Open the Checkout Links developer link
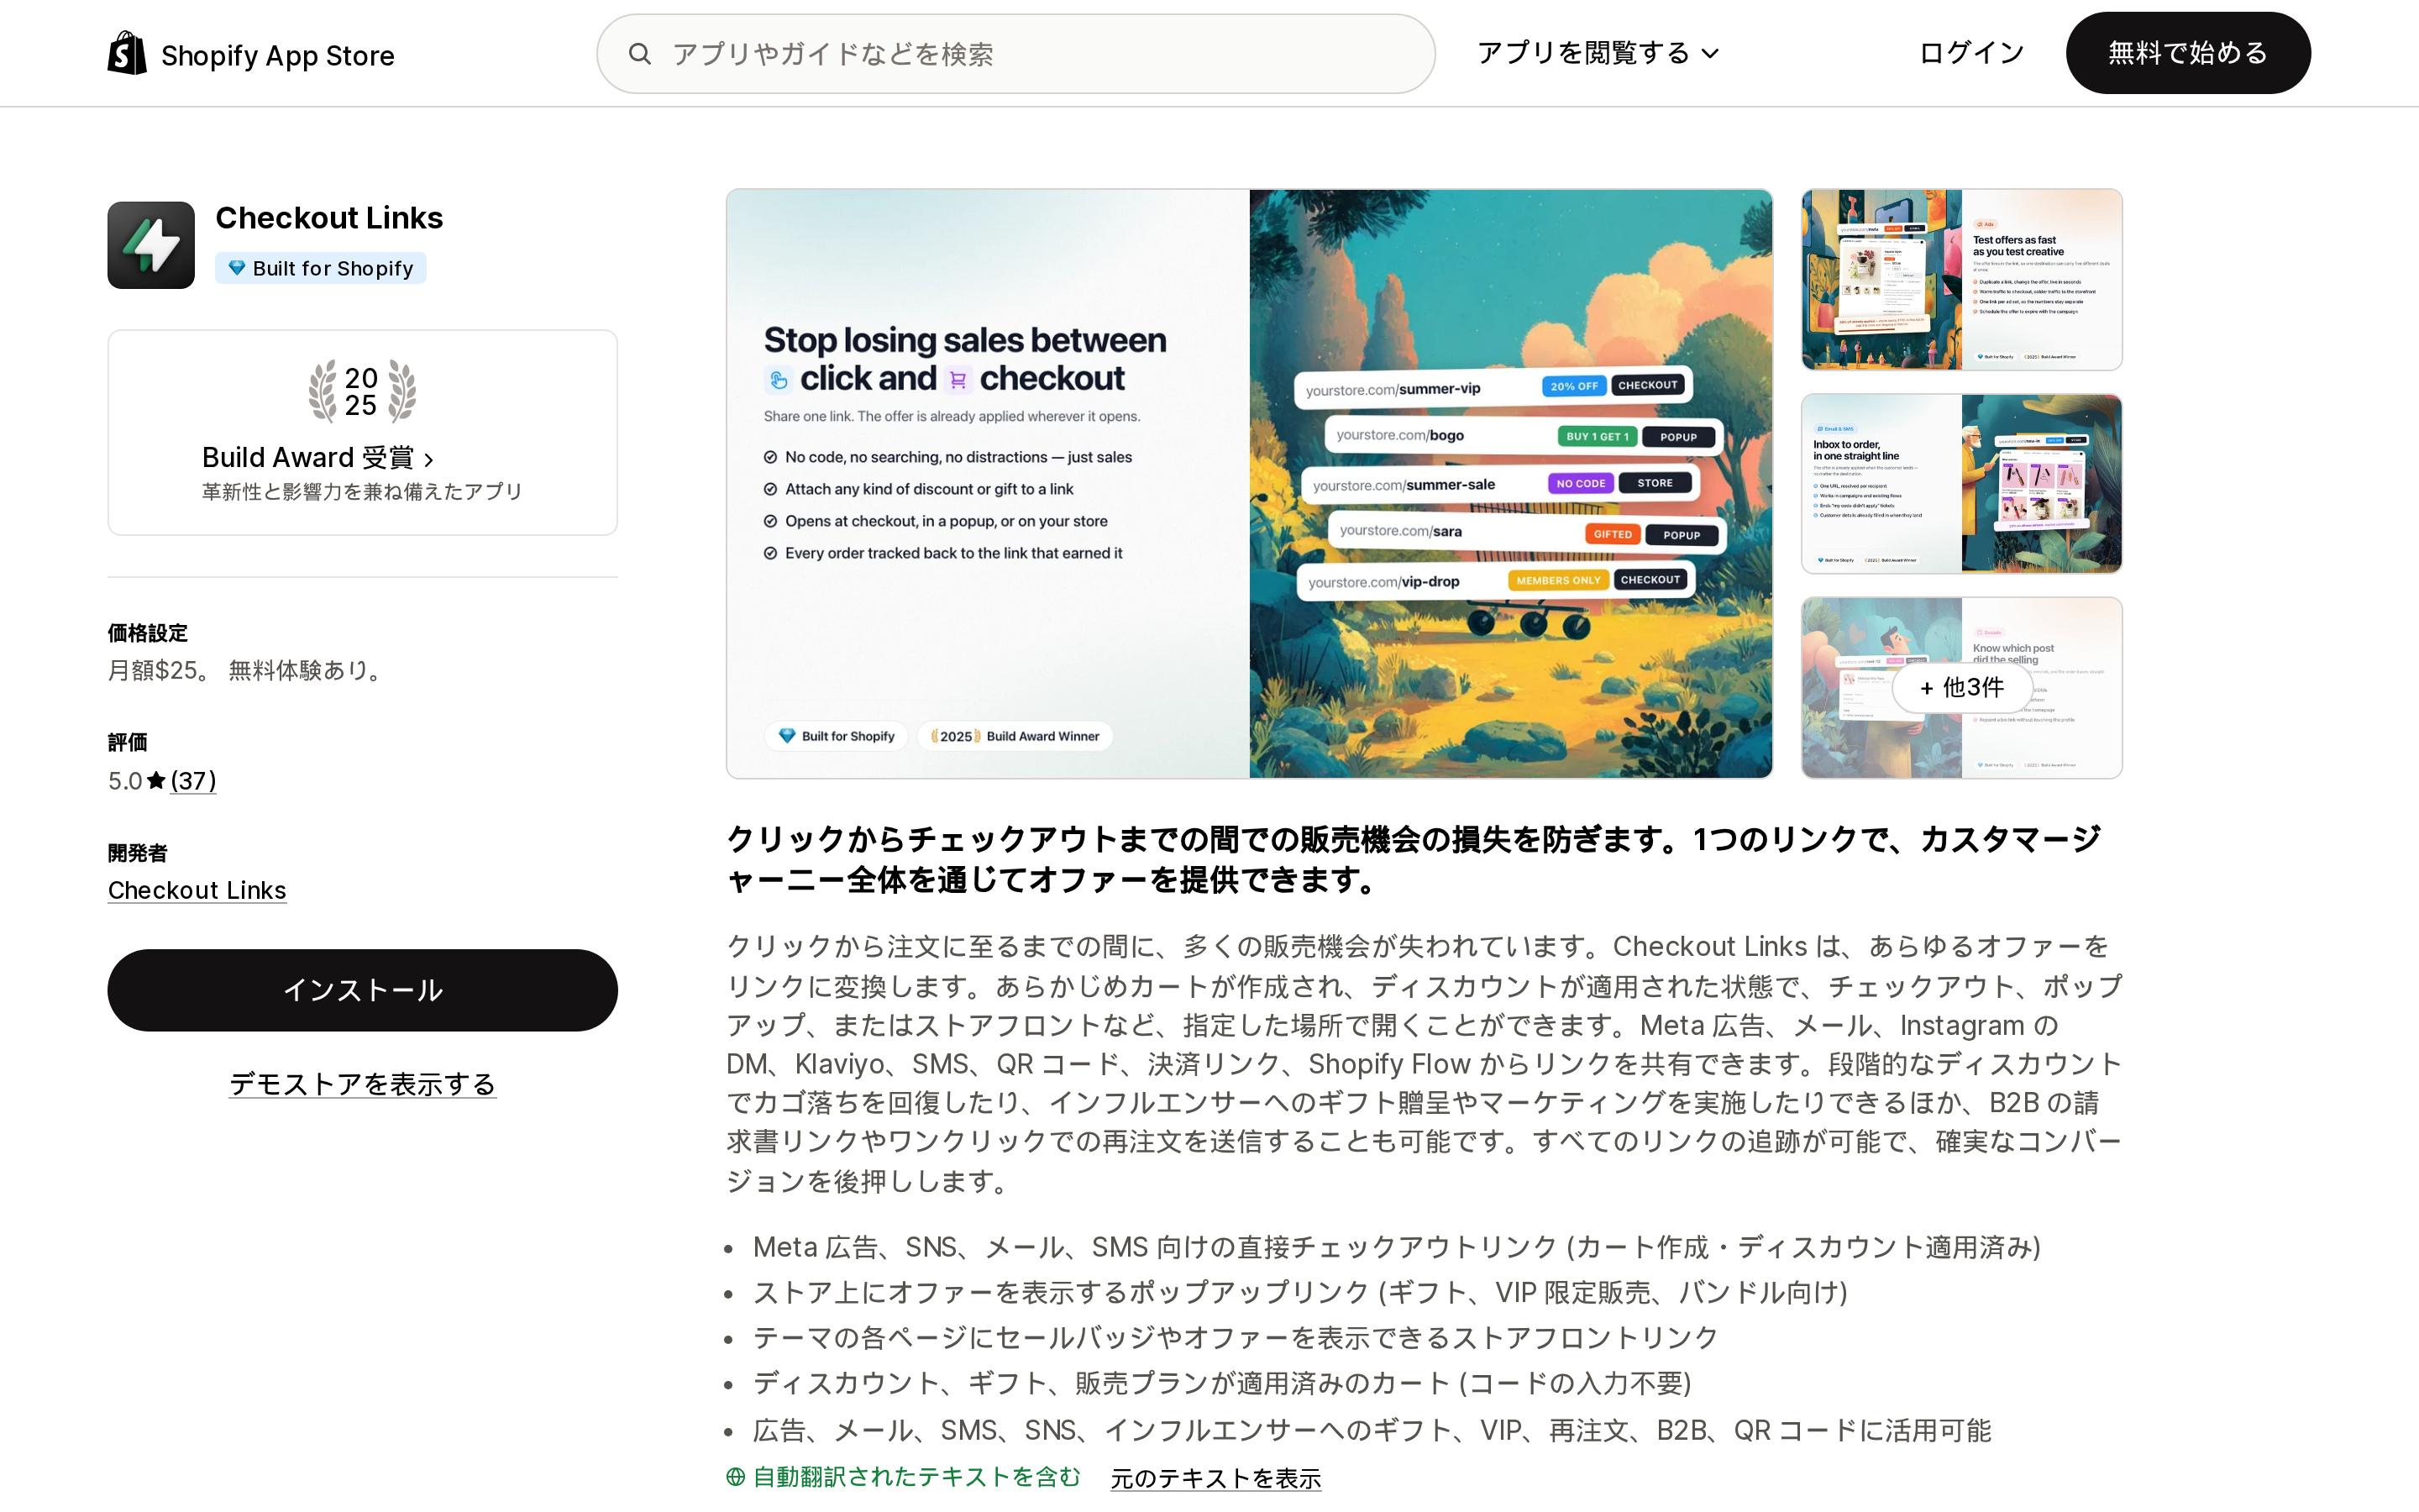The height and width of the screenshot is (1512, 2419). click(197, 890)
